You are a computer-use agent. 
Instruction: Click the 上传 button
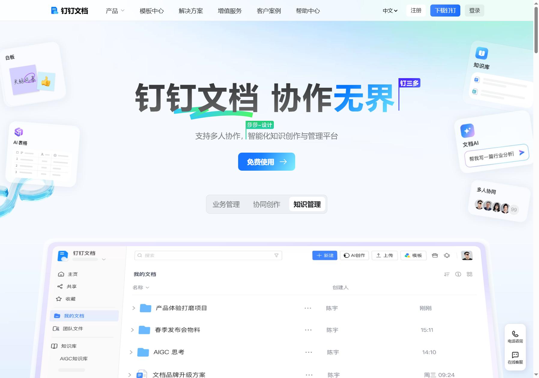click(385, 255)
